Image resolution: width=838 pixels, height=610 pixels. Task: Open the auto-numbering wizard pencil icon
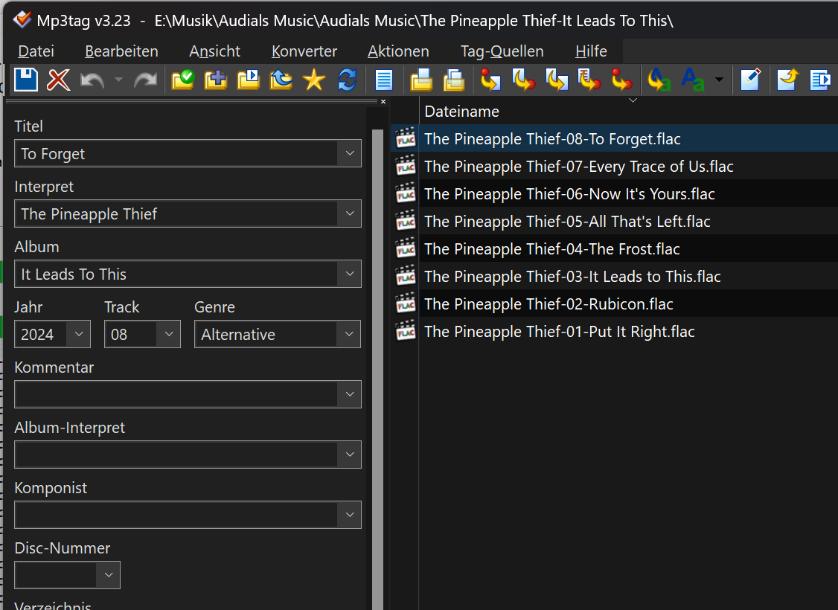click(750, 80)
